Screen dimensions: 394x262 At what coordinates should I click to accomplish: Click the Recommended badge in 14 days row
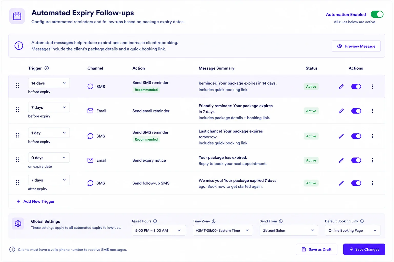click(146, 90)
